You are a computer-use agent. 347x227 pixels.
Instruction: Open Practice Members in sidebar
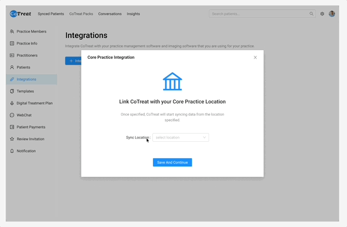tap(31, 31)
